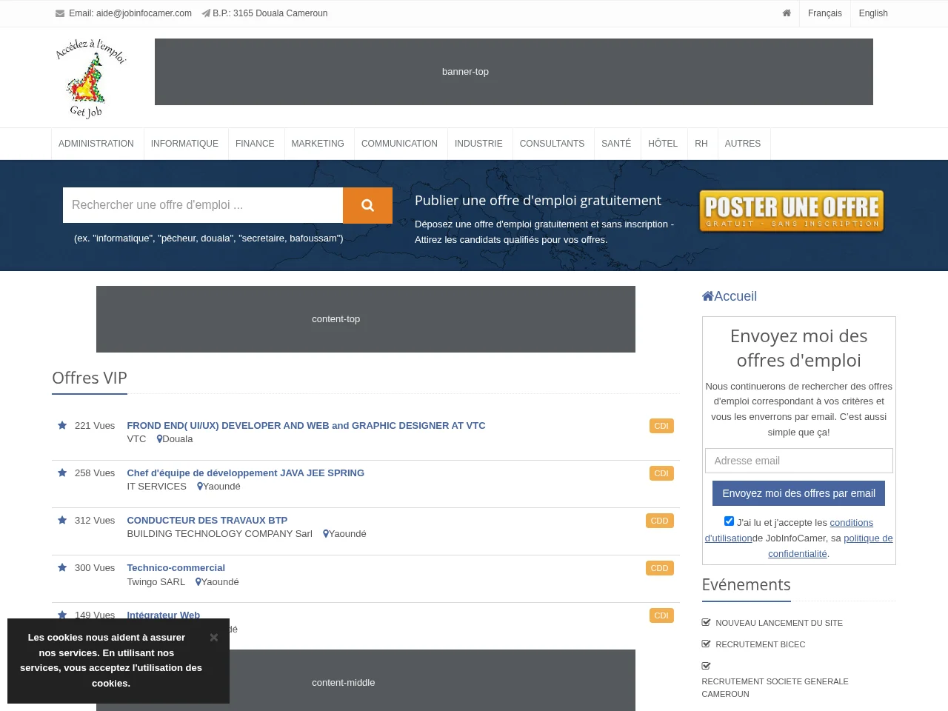Click the JobInfoCamer Get Job logo
This screenshot has width=948, height=711.
[x=91, y=78]
